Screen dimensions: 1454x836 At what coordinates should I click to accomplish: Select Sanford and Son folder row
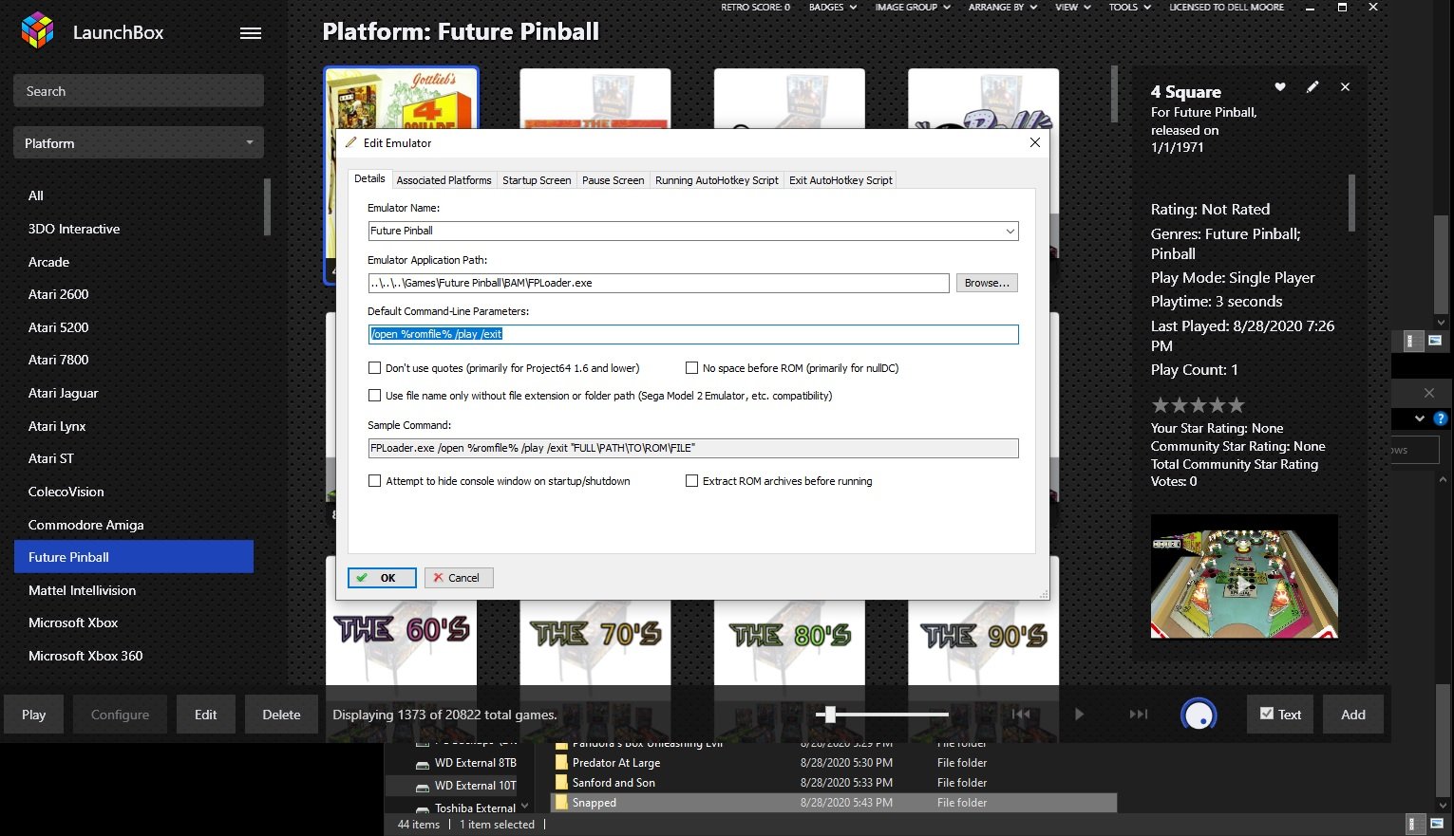pyautogui.click(x=833, y=783)
